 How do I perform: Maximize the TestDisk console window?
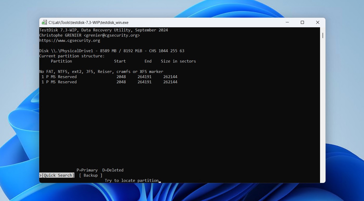point(302,23)
